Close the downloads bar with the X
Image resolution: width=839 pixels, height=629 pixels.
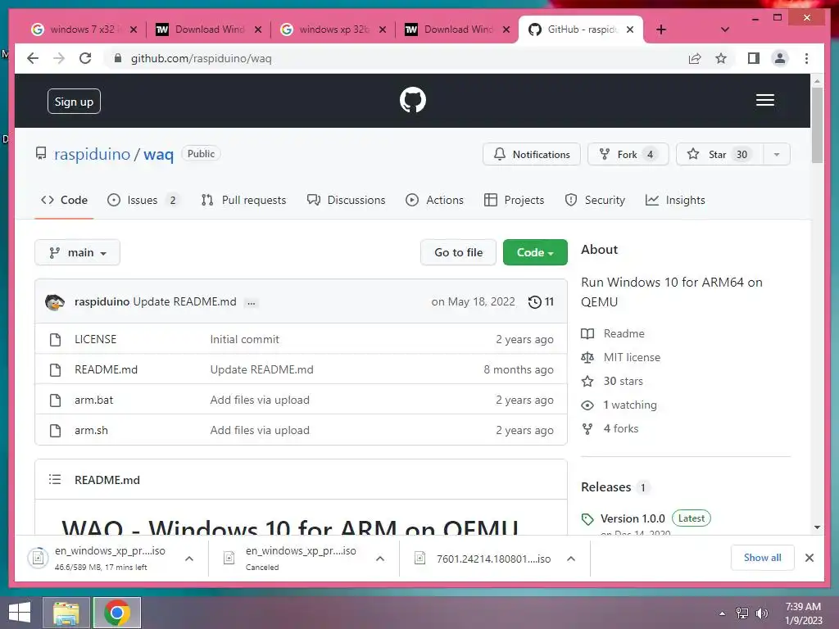[809, 558]
